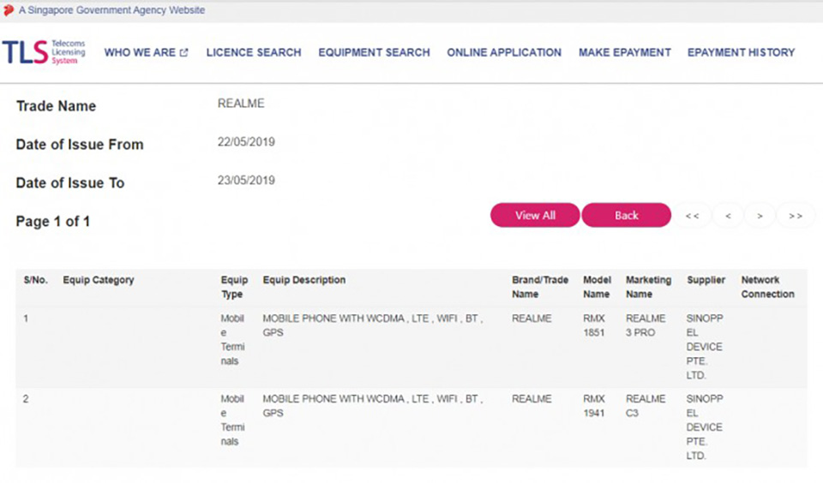Click the Marketing Name column header
The image size is (823, 483).
pyautogui.click(x=648, y=287)
